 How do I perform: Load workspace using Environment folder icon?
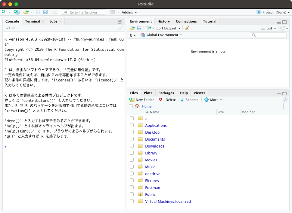132,28
